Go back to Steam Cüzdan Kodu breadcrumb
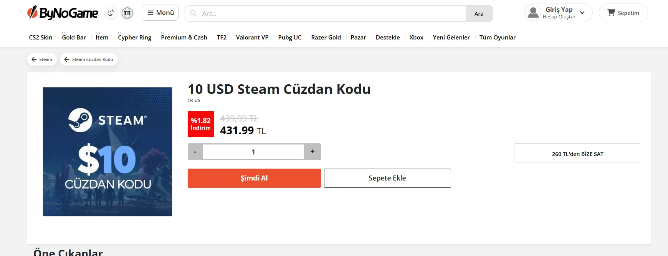The width and height of the screenshot is (668, 256). click(x=89, y=59)
